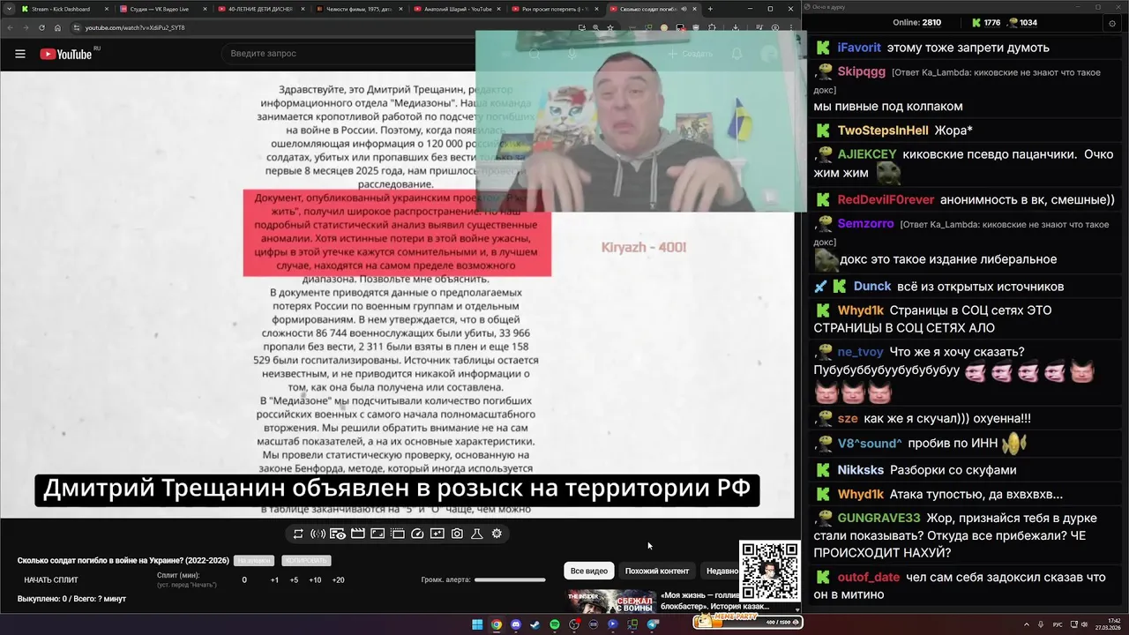Image resolution: width=1129 pixels, height=635 pixels.
Task: Click username iFavorit in chat
Action: pos(859,48)
